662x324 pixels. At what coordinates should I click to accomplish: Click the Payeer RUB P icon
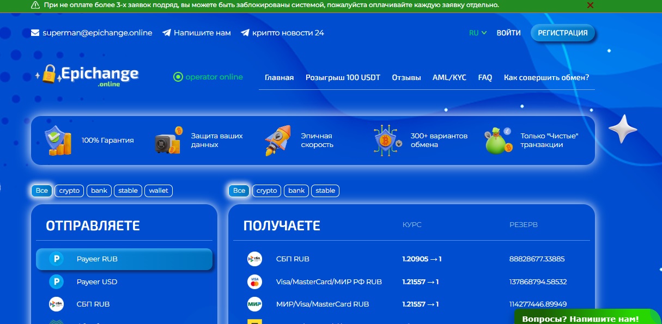tap(56, 259)
